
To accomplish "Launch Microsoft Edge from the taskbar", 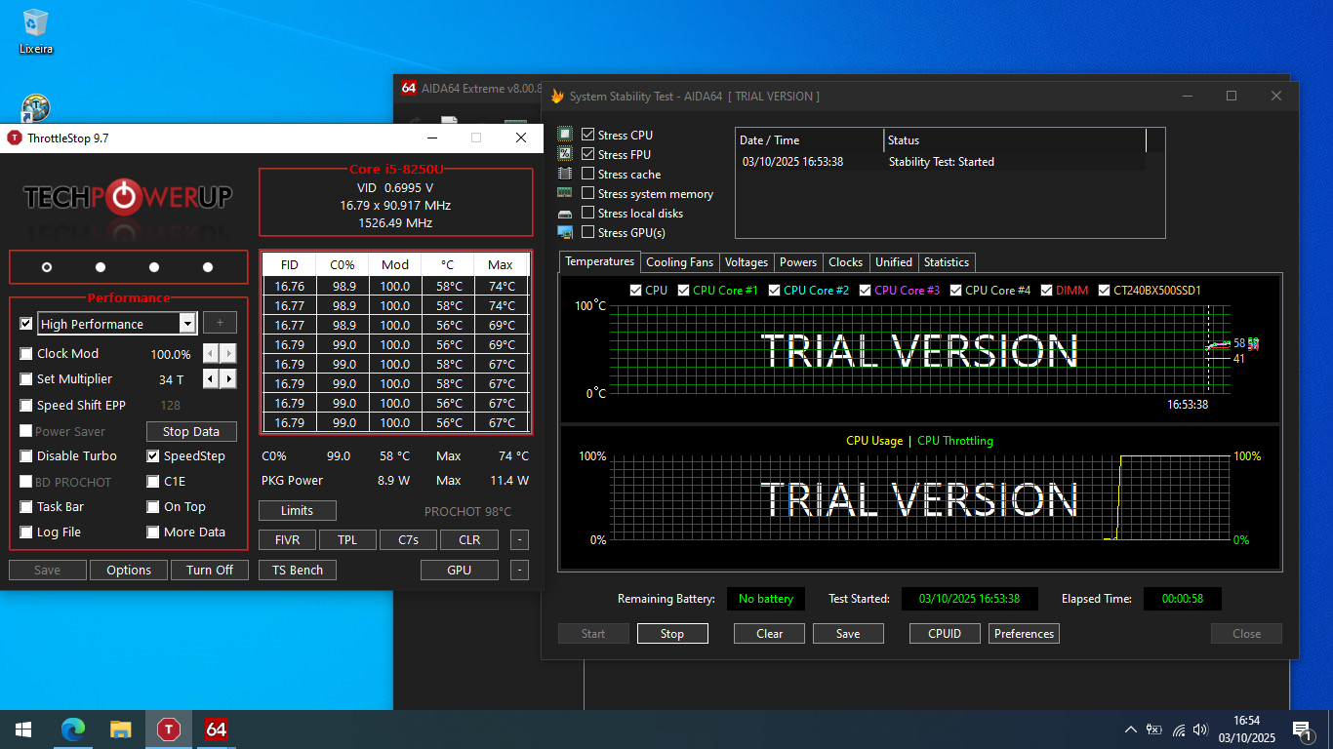I will (73, 729).
